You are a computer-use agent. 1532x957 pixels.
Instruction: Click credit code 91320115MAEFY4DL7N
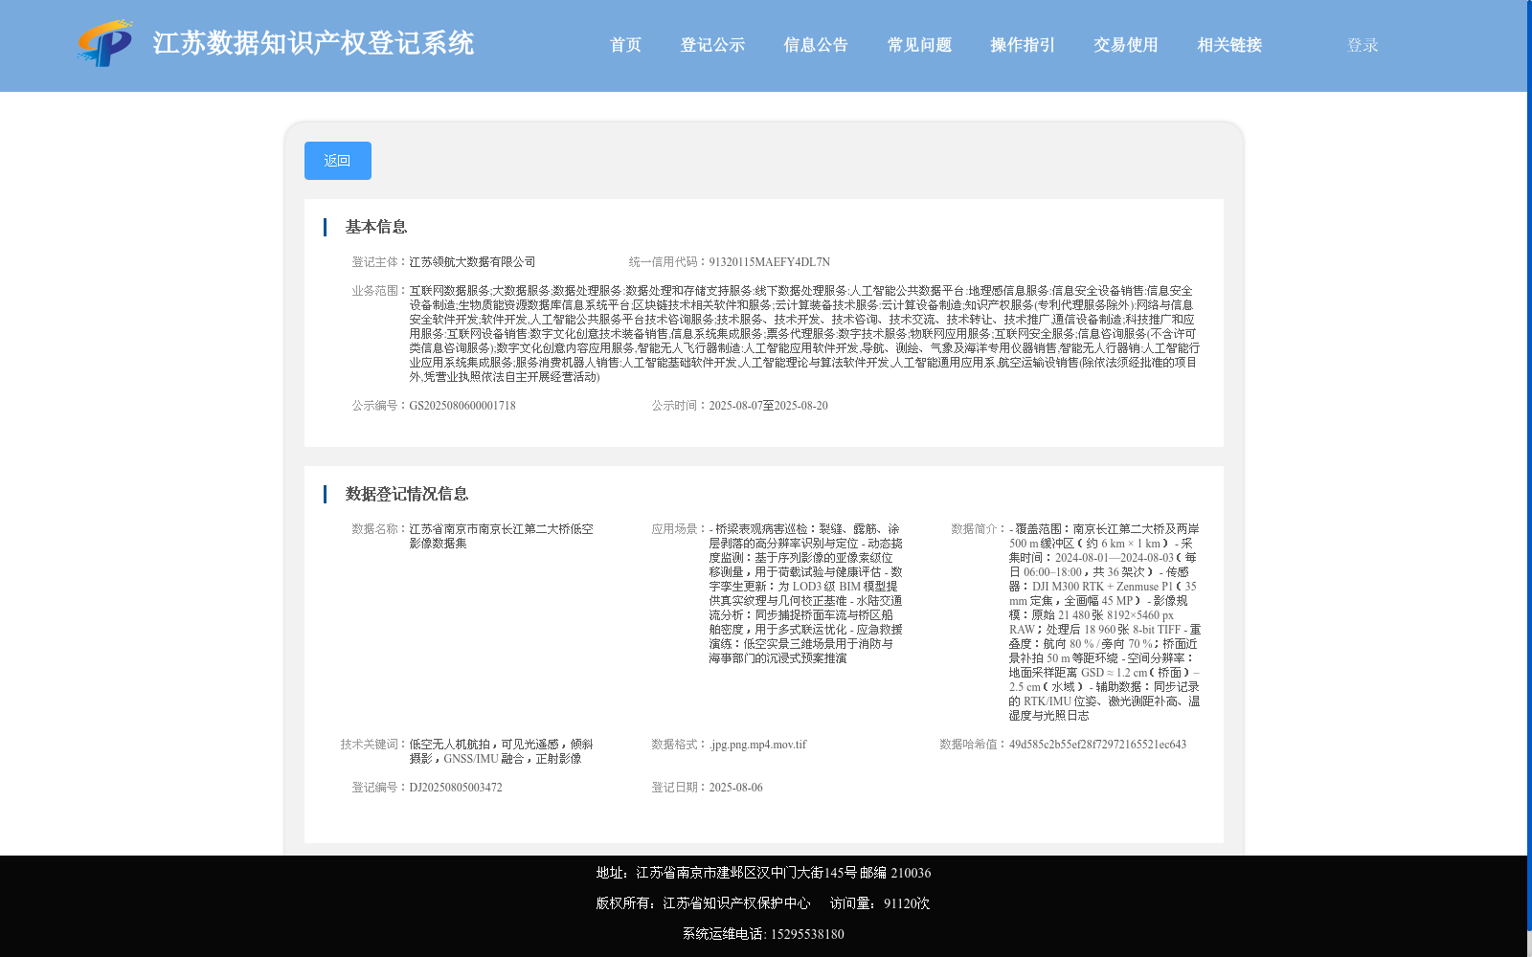(770, 262)
